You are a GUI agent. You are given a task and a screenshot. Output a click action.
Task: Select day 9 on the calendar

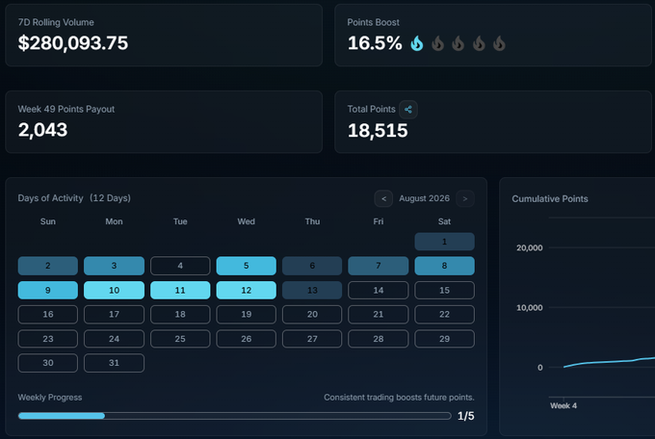[x=47, y=290]
